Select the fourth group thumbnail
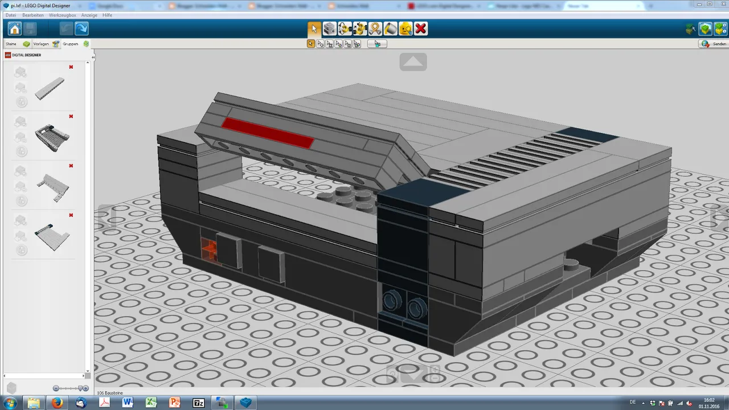The width and height of the screenshot is (729, 410). (52, 237)
